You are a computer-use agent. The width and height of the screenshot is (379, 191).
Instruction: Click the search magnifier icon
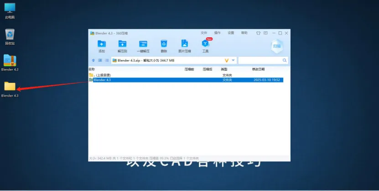click(285, 60)
